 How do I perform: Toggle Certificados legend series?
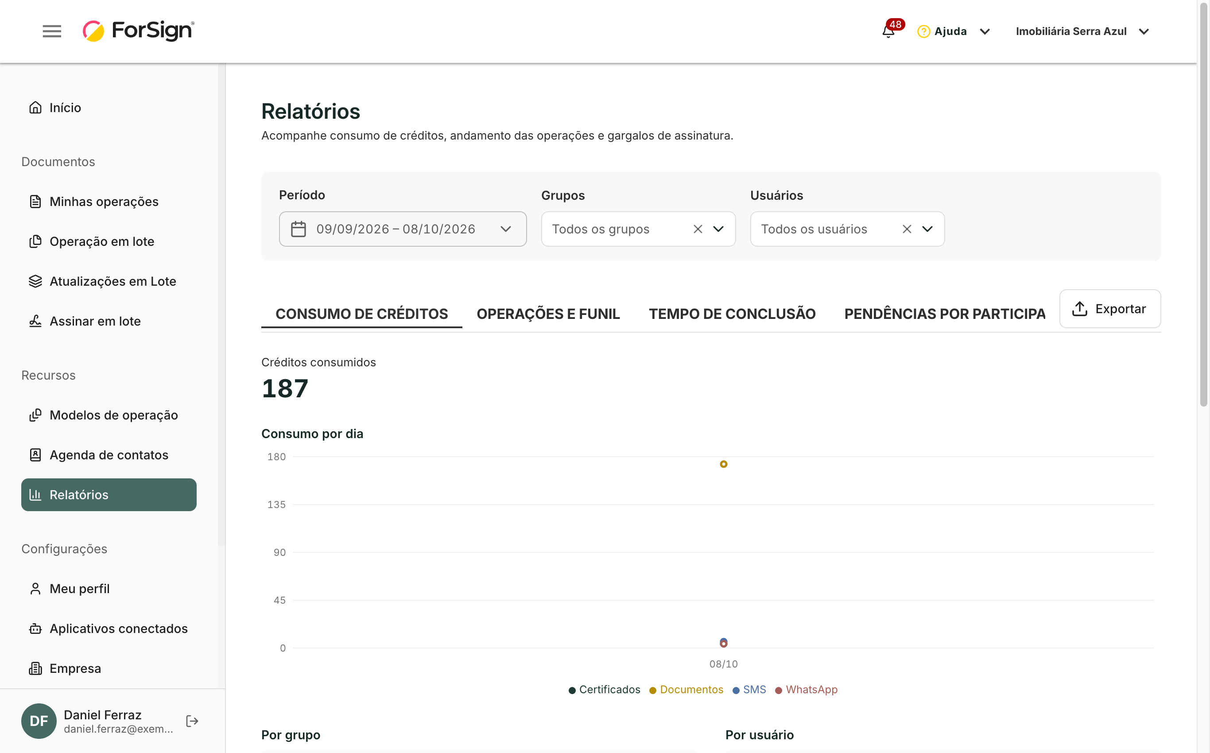coord(604,689)
